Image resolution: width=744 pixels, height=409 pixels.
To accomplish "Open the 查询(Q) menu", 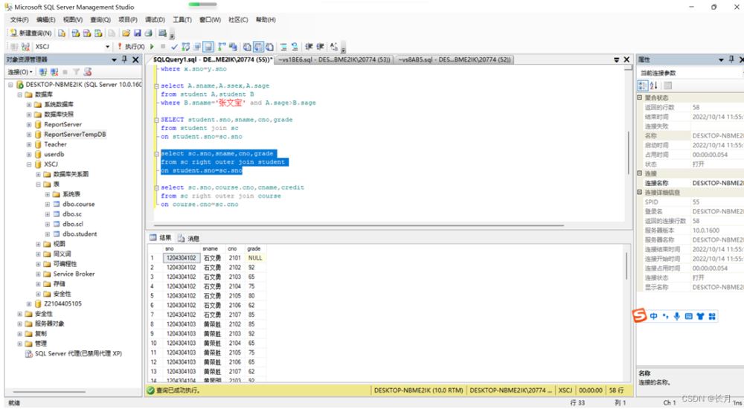I will 100,19.
